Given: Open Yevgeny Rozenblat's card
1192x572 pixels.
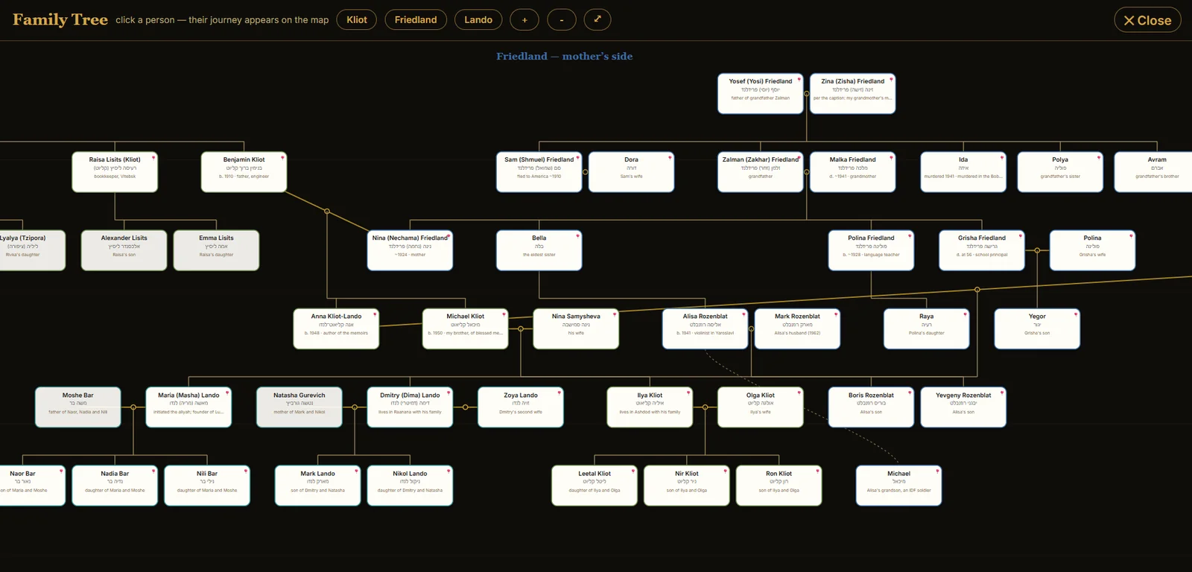Looking at the screenshot, I should 963,407.
